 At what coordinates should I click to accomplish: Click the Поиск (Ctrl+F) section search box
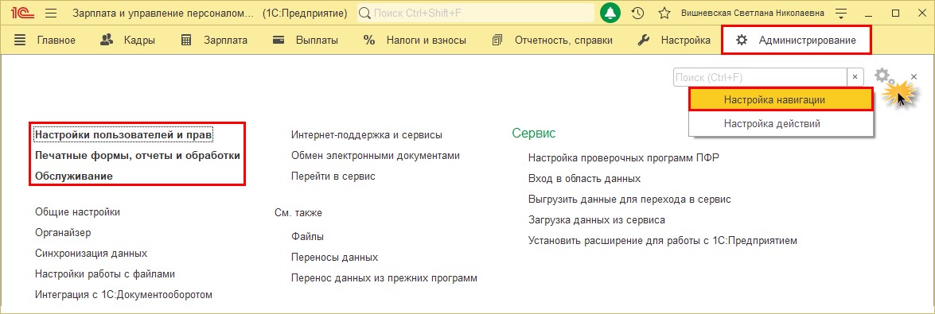pyautogui.click(x=760, y=77)
